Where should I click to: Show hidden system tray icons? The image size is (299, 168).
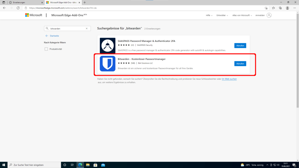[267, 165]
